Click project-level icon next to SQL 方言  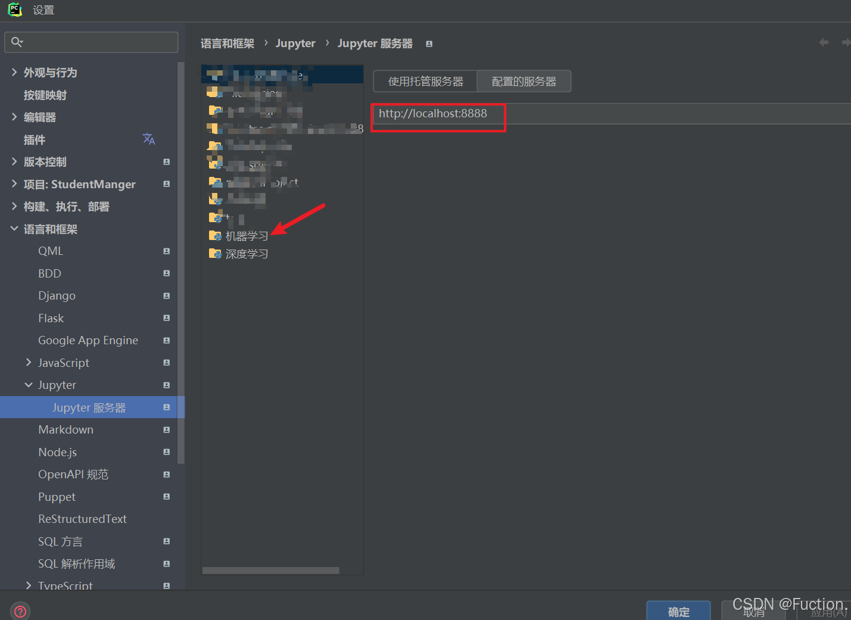coord(167,541)
